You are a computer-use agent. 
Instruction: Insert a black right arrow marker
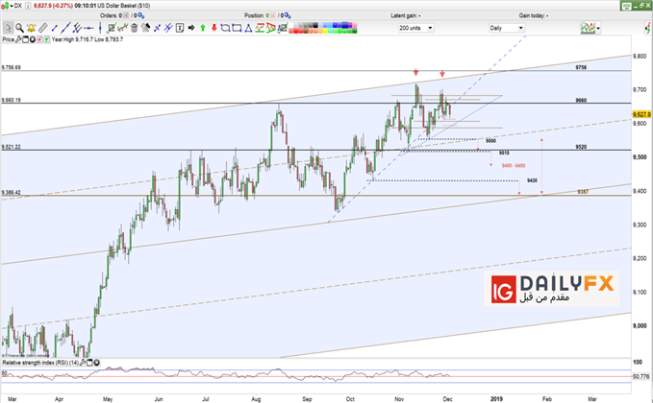coord(191,28)
